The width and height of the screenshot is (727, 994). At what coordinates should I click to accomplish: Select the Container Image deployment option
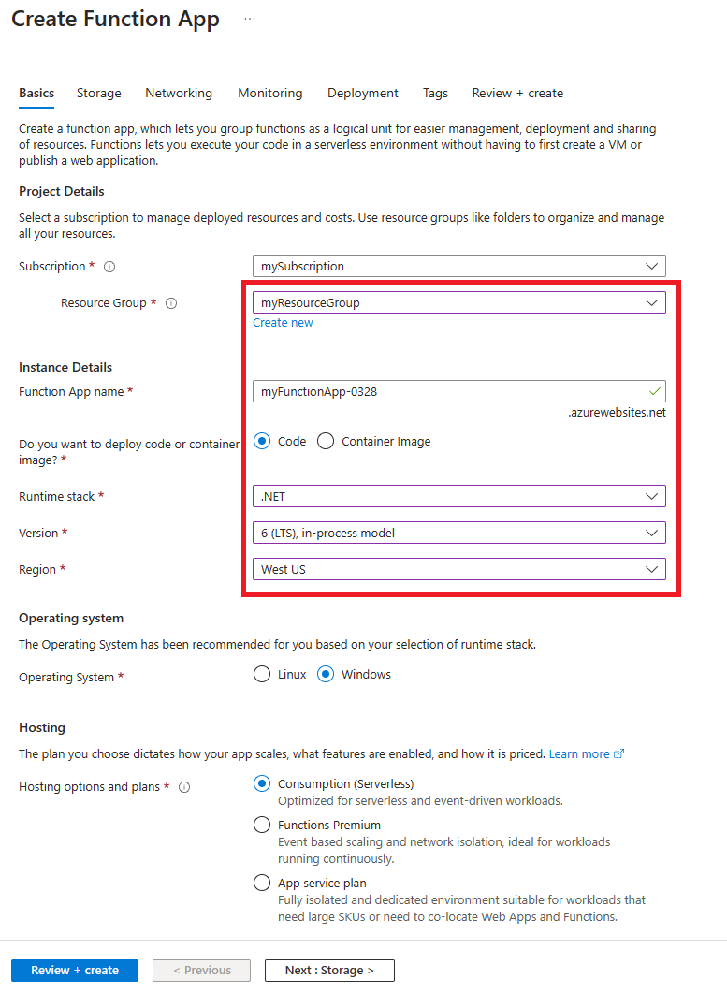[326, 441]
